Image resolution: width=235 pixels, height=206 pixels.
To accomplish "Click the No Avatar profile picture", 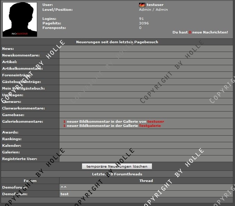I will click(x=19, y=19).
